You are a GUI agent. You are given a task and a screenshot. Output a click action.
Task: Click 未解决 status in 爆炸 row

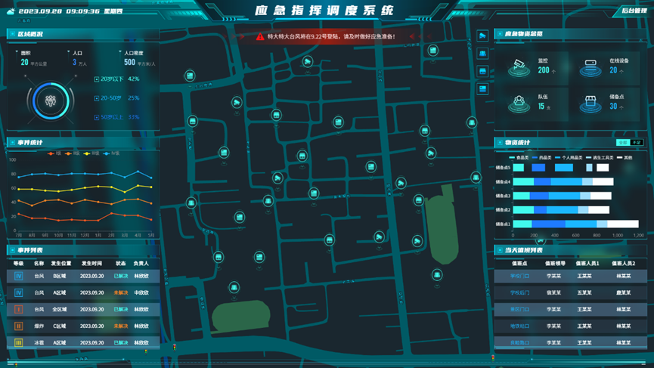pyautogui.click(x=121, y=326)
